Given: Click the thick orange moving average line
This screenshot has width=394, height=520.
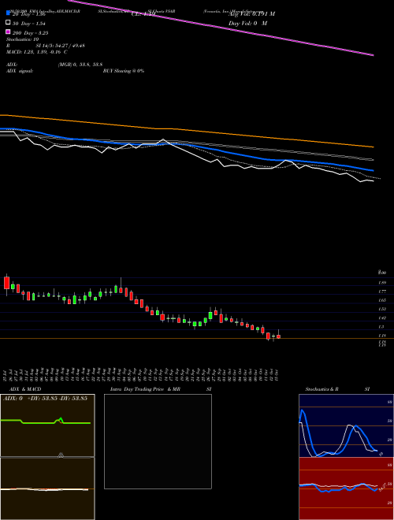Looking at the screenshot, I should (186, 130).
